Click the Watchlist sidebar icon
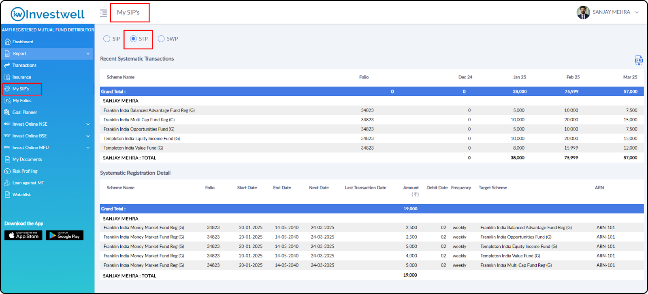The image size is (648, 294). click(7, 195)
